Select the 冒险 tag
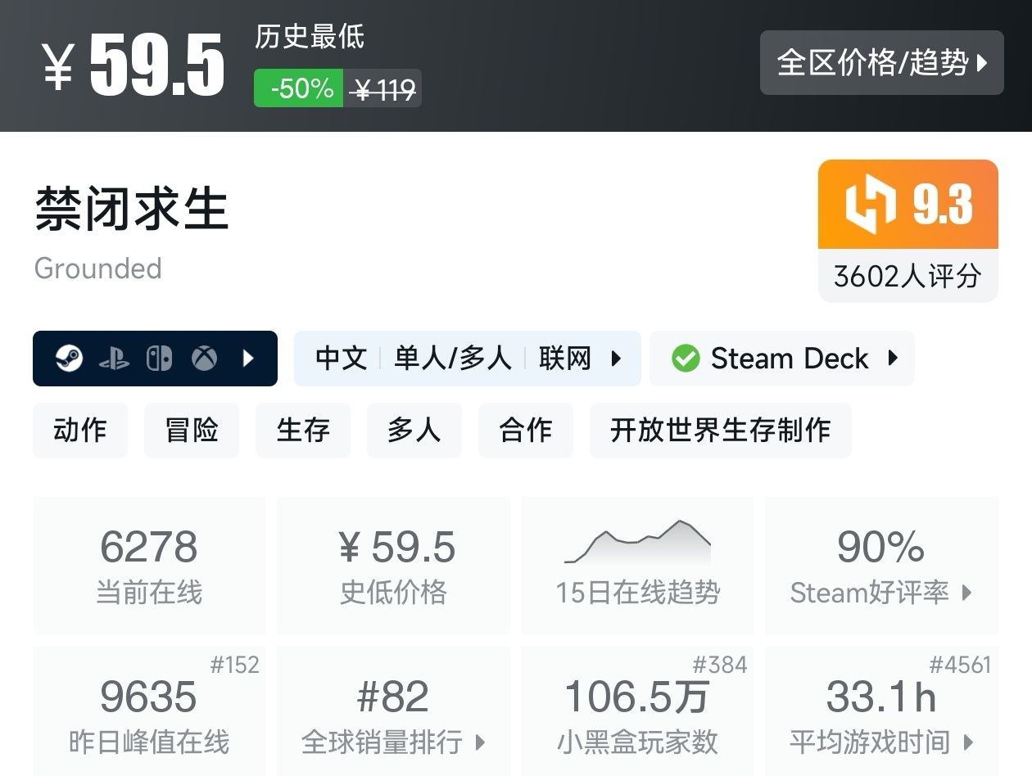The height and width of the screenshot is (776, 1032). 192,430
